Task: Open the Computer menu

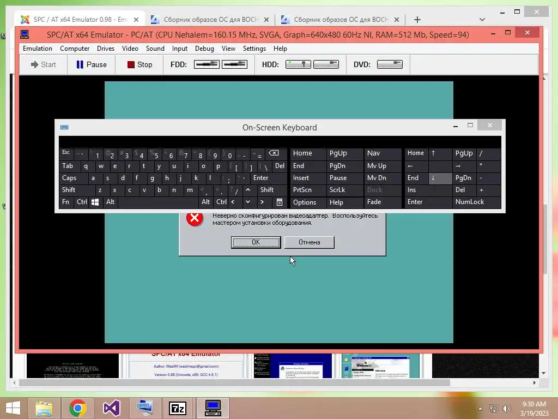Action: [x=74, y=49]
